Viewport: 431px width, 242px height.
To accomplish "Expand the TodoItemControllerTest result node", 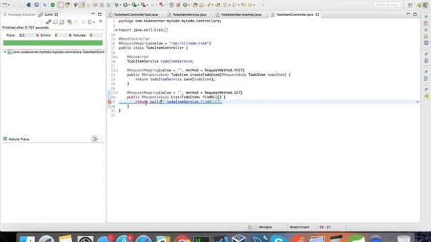I will [x=5, y=52].
